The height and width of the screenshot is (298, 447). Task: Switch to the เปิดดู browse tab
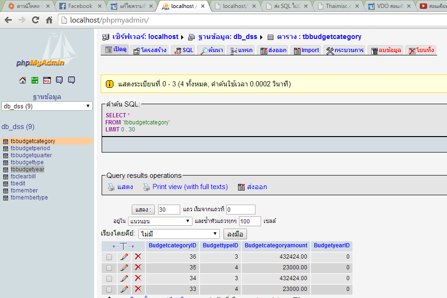(115, 50)
